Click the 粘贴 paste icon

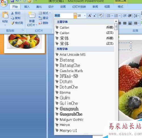(5, 15)
